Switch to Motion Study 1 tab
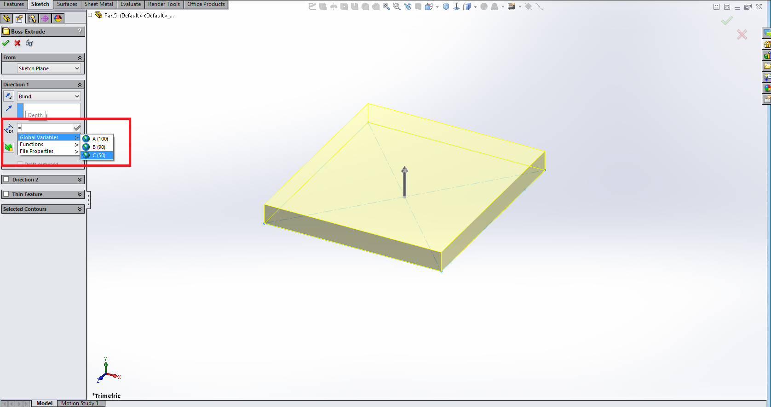This screenshot has height=407, width=771. 80,403
